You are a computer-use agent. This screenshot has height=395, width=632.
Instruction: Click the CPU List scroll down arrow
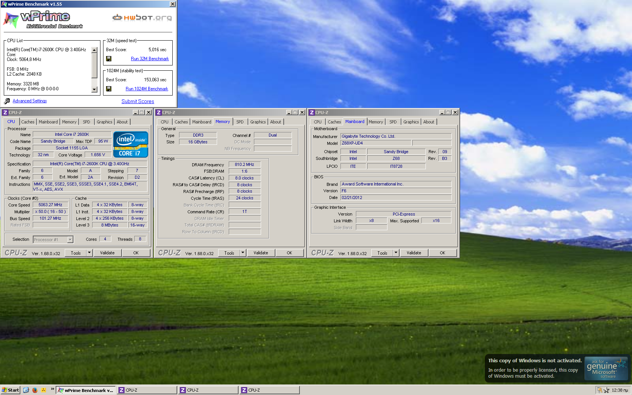pyautogui.click(x=94, y=90)
